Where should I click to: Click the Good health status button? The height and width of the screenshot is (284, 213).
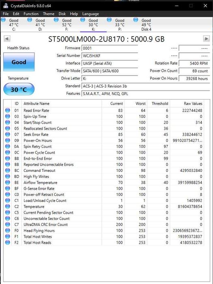tap(19, 62)
